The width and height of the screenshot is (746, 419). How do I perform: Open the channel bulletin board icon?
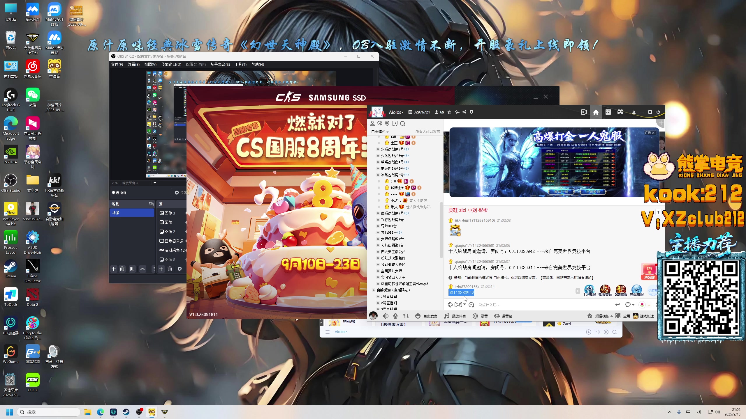tap(395, 124)
